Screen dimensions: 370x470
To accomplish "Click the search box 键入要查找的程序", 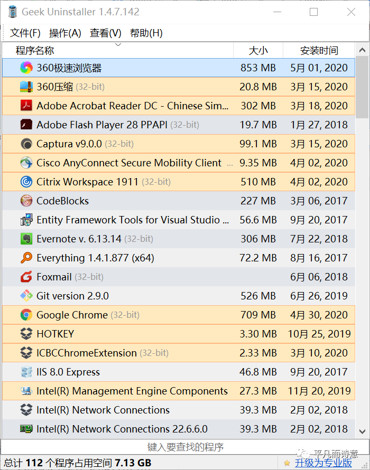I will (x=185, y=447).
